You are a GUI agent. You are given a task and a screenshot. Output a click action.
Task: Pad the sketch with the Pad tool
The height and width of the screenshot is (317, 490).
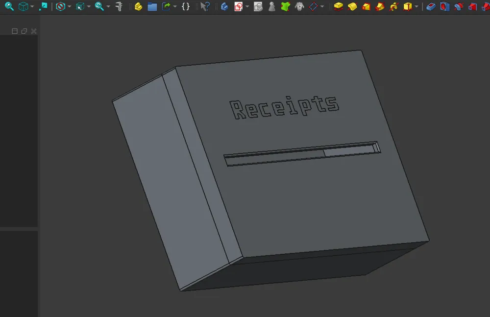pyautogui.click(x=338, y=7)
